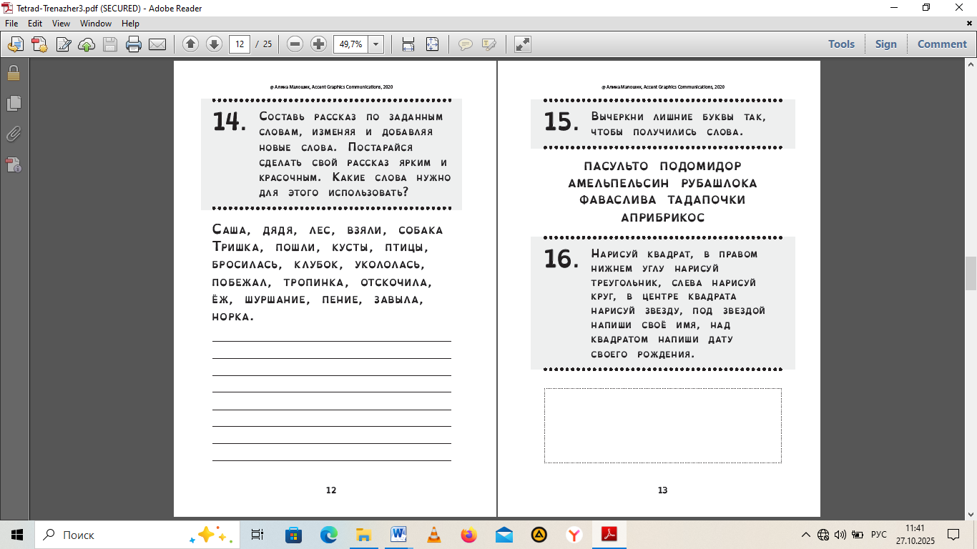This screenshot has height=549, width=977.
Task: Click the email envelope toolbar icon
Action: click(x=157, y=44)
